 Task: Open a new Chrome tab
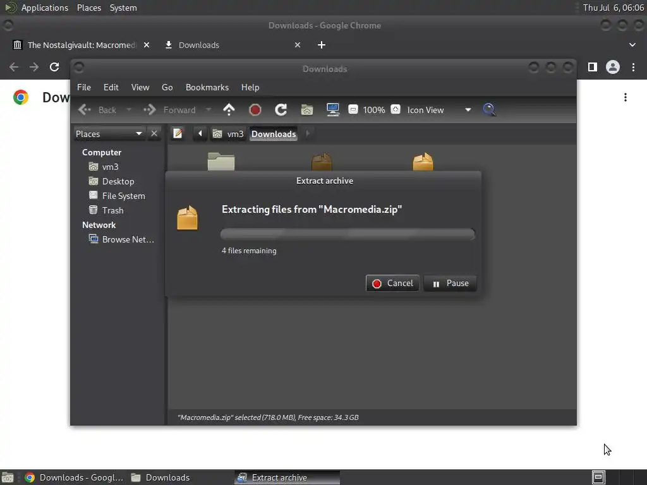322,45
